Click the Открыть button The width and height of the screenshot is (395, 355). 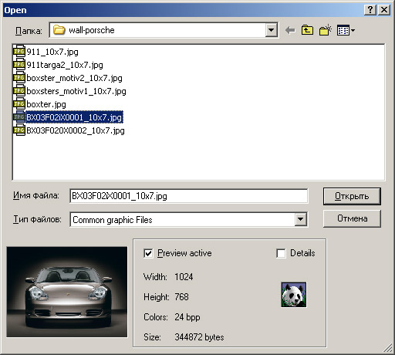coord(352,196)
